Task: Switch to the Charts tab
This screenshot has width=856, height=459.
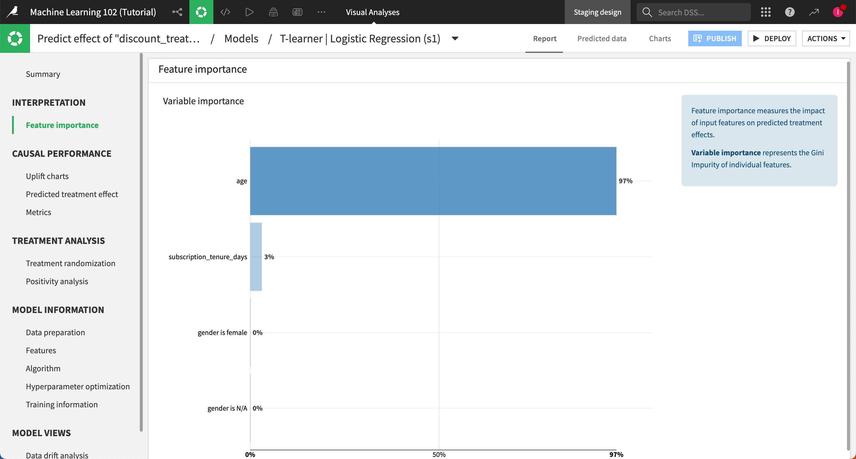Action: (x=660, y=38)
